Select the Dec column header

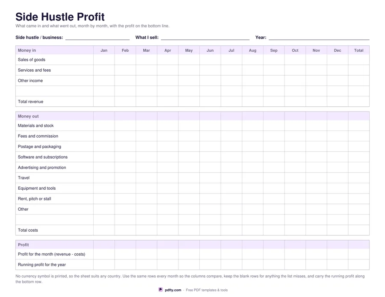coord(338,50)
